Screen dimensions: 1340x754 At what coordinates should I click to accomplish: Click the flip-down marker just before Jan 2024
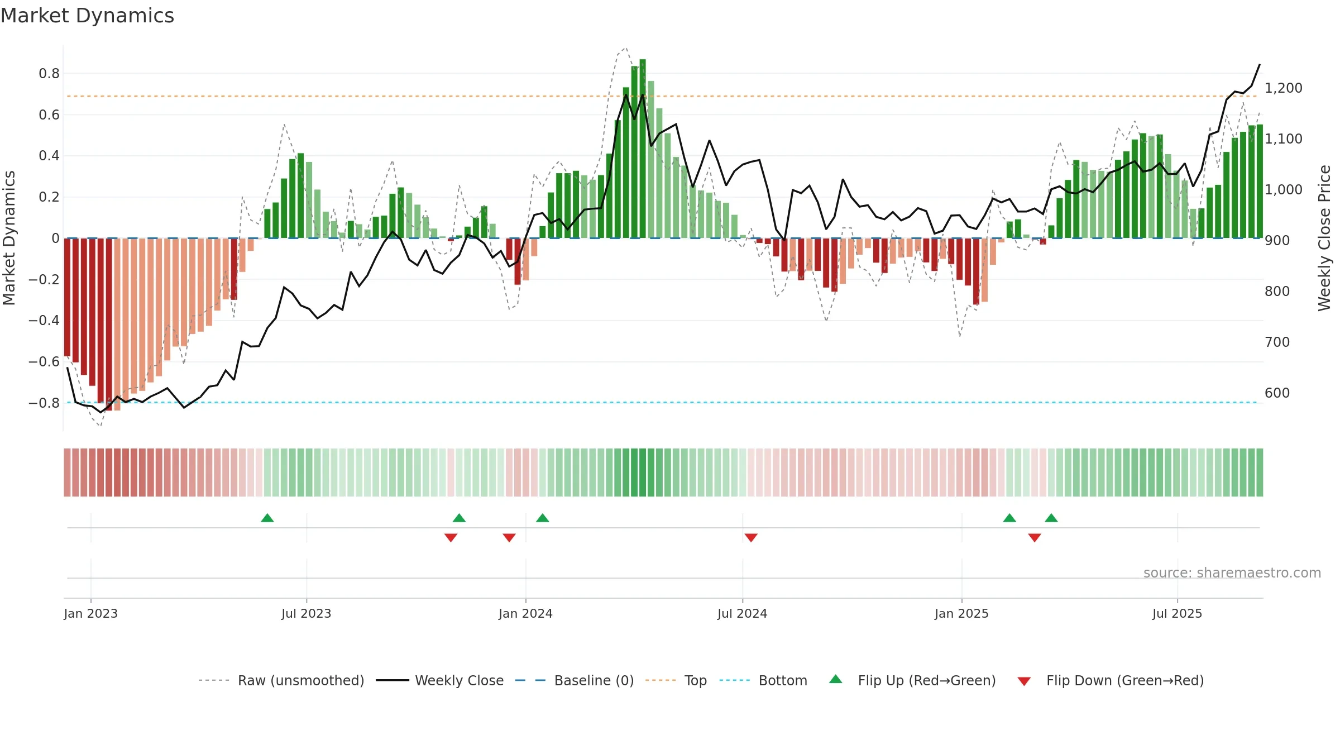(x=509, y=537)
